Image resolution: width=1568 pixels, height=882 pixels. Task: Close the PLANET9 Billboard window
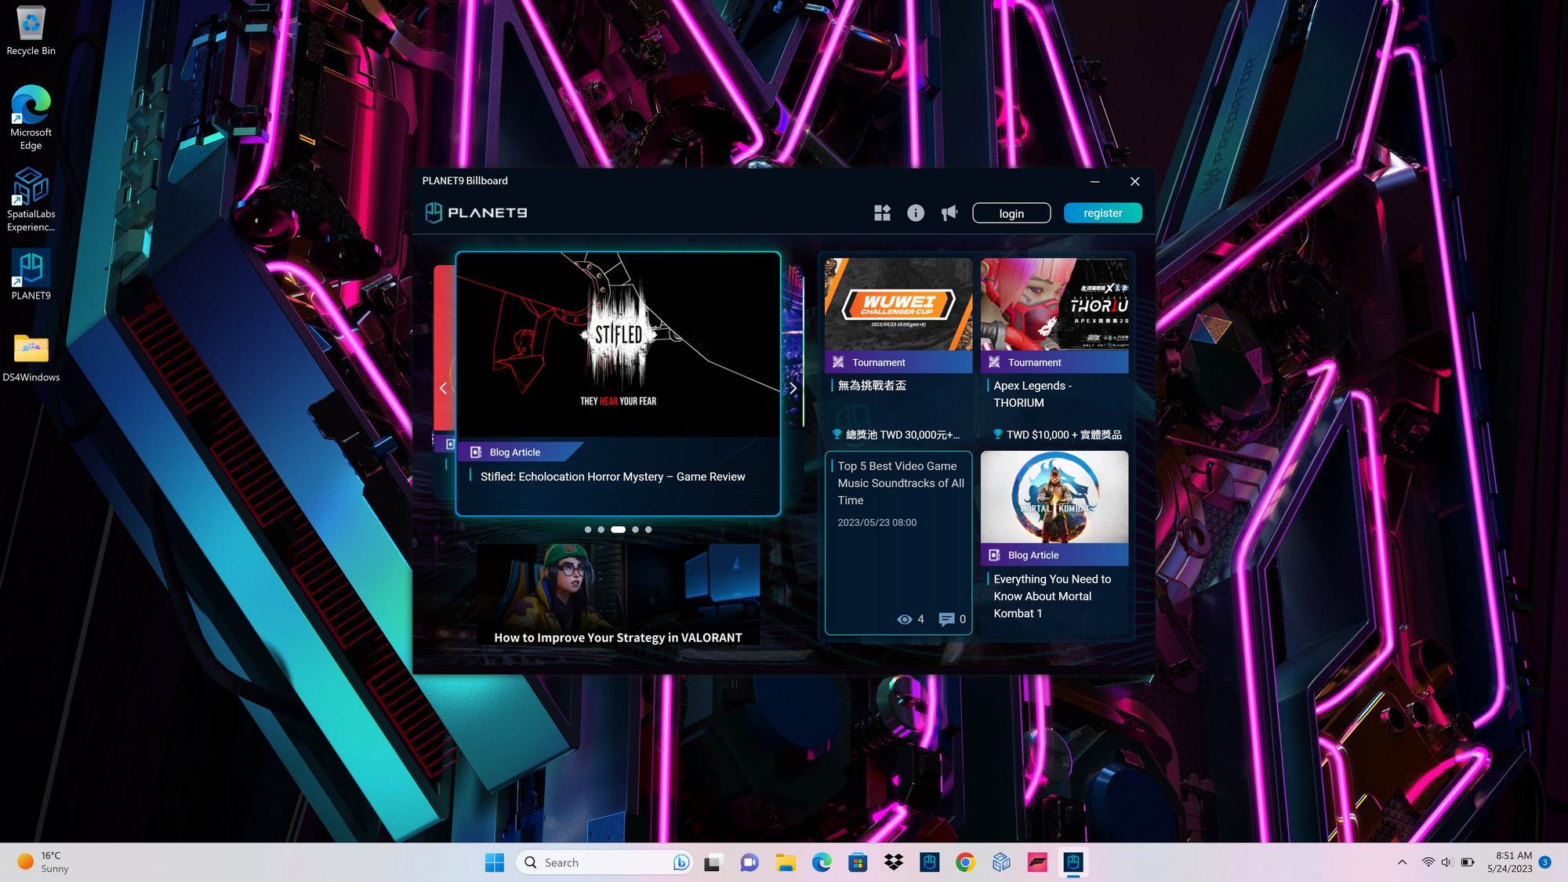tap(1134, 181)
